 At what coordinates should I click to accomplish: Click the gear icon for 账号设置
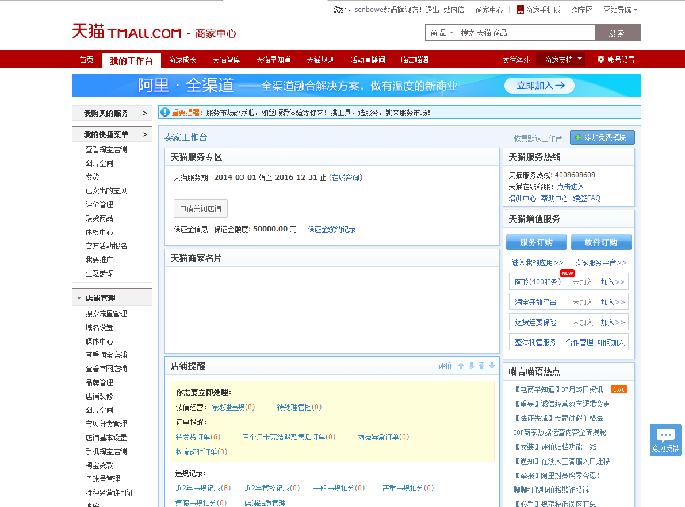[x=600, y=59]
